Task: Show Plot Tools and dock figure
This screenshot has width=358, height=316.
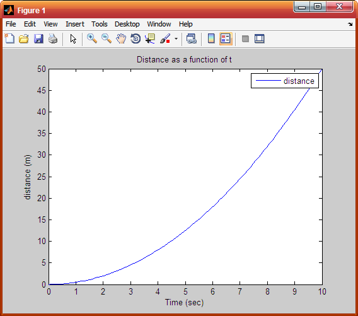Action: (x=260, y=38)
